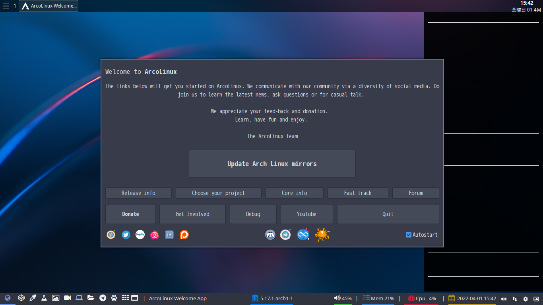
Task: Open the top-left hamburger menu
Action: [x=6, y=6]
